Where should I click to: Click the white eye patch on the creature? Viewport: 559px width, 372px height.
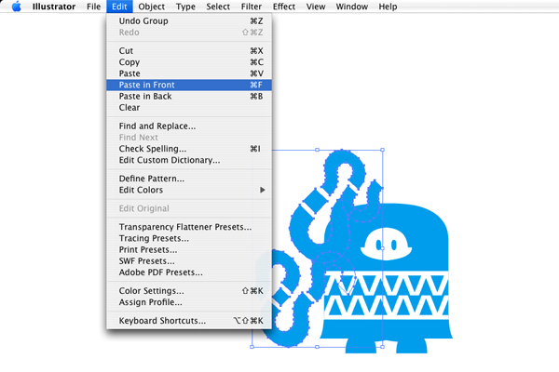386,244
